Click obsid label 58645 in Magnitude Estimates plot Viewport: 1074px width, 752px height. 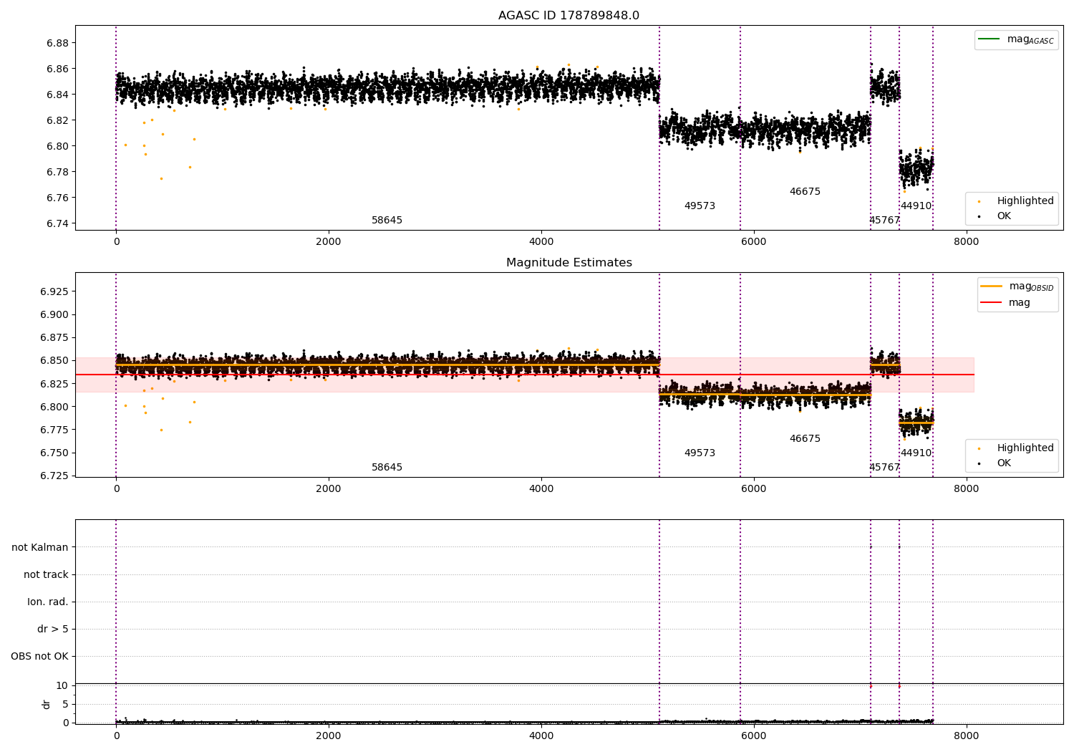click(387, 468)
